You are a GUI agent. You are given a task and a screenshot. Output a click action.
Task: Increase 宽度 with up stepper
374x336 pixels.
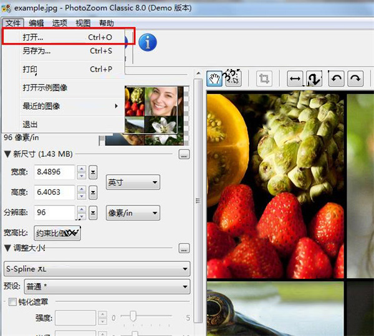82,169
